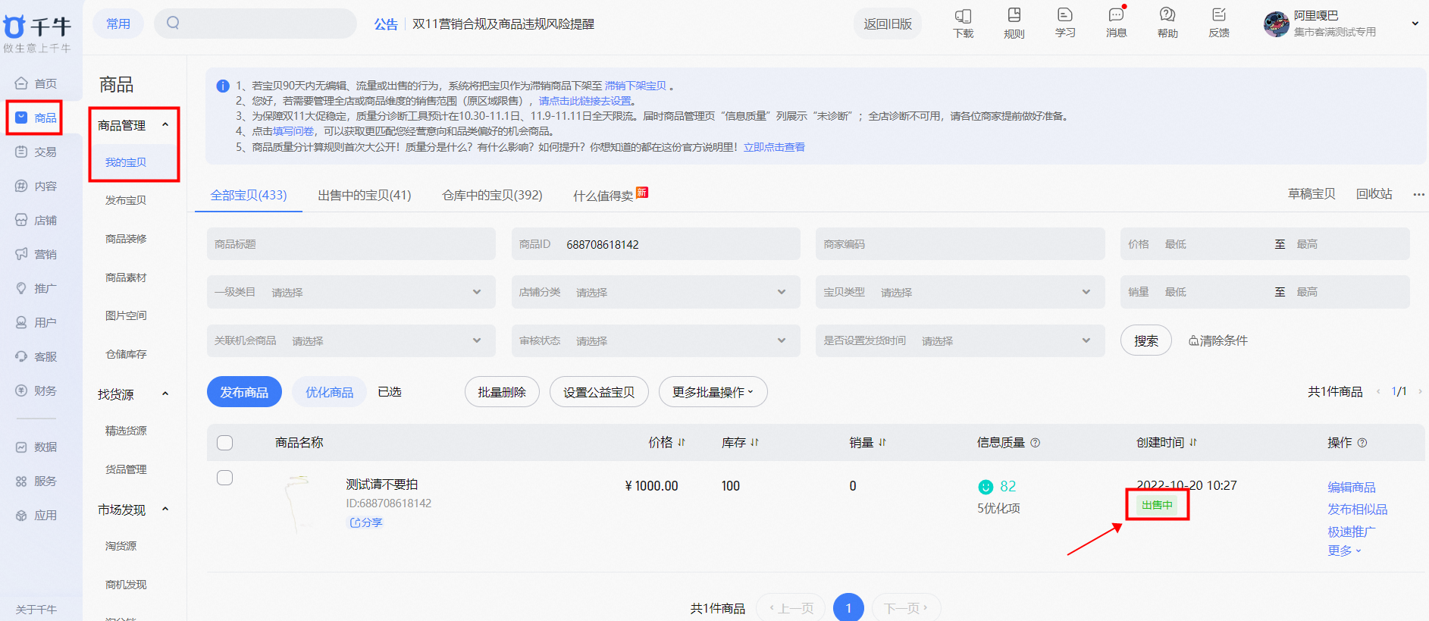Expand 更多批量操作 dropdown
The height and width of the screenshot is (621, 1429).
tap(713, 392)
